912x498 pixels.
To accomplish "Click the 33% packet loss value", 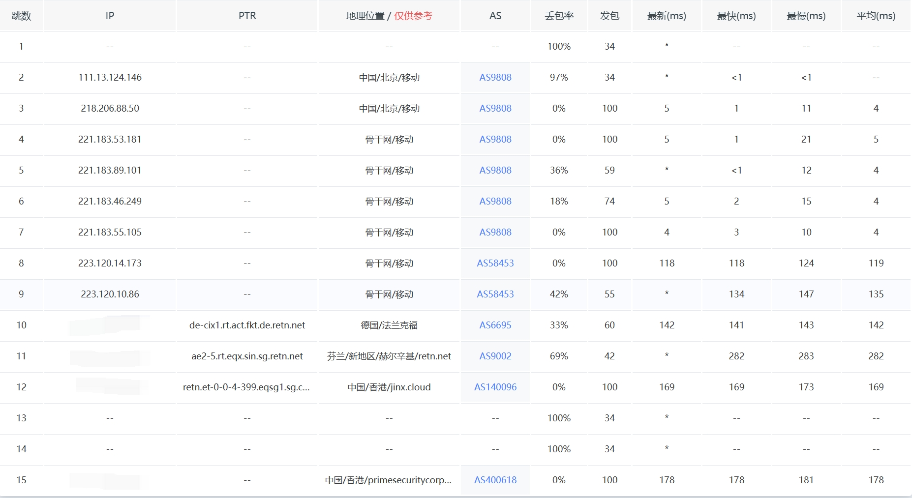I will pyautogui.click(x=559, y=325).
